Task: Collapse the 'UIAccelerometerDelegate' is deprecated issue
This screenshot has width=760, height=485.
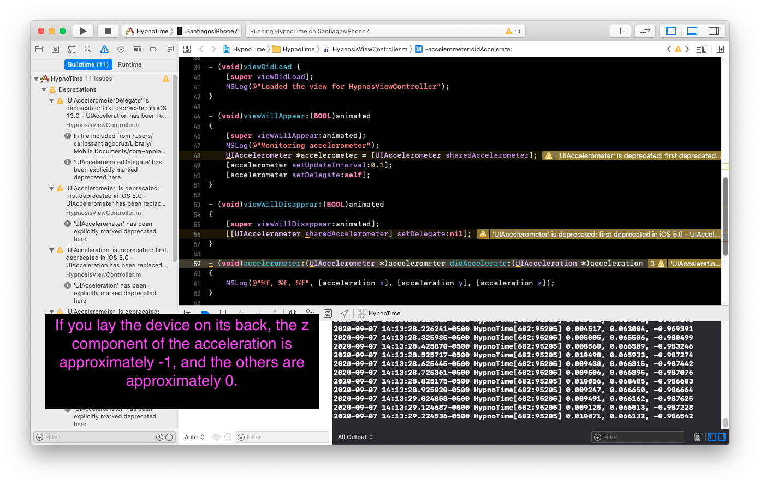Action: 52,100
